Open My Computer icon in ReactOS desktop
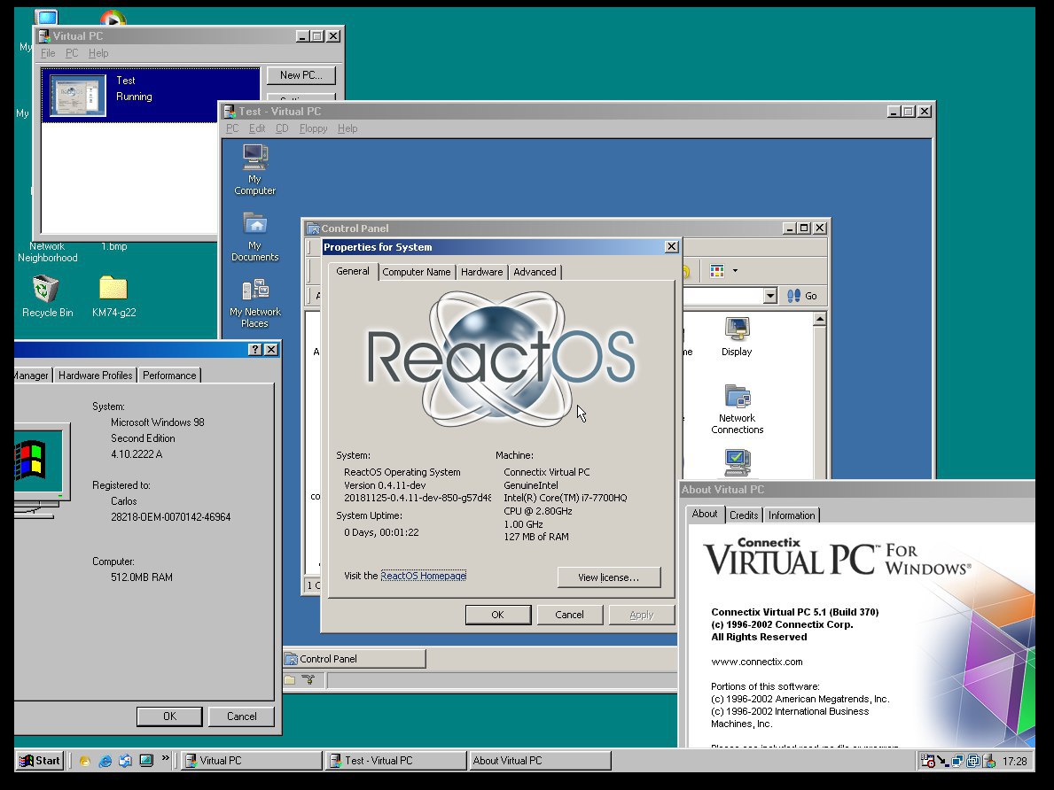1054x790 pixels. [x=254, y=169]
